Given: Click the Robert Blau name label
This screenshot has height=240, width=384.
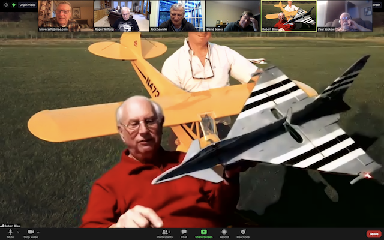Looking at the screenshot, I should (x=11, y=226).
